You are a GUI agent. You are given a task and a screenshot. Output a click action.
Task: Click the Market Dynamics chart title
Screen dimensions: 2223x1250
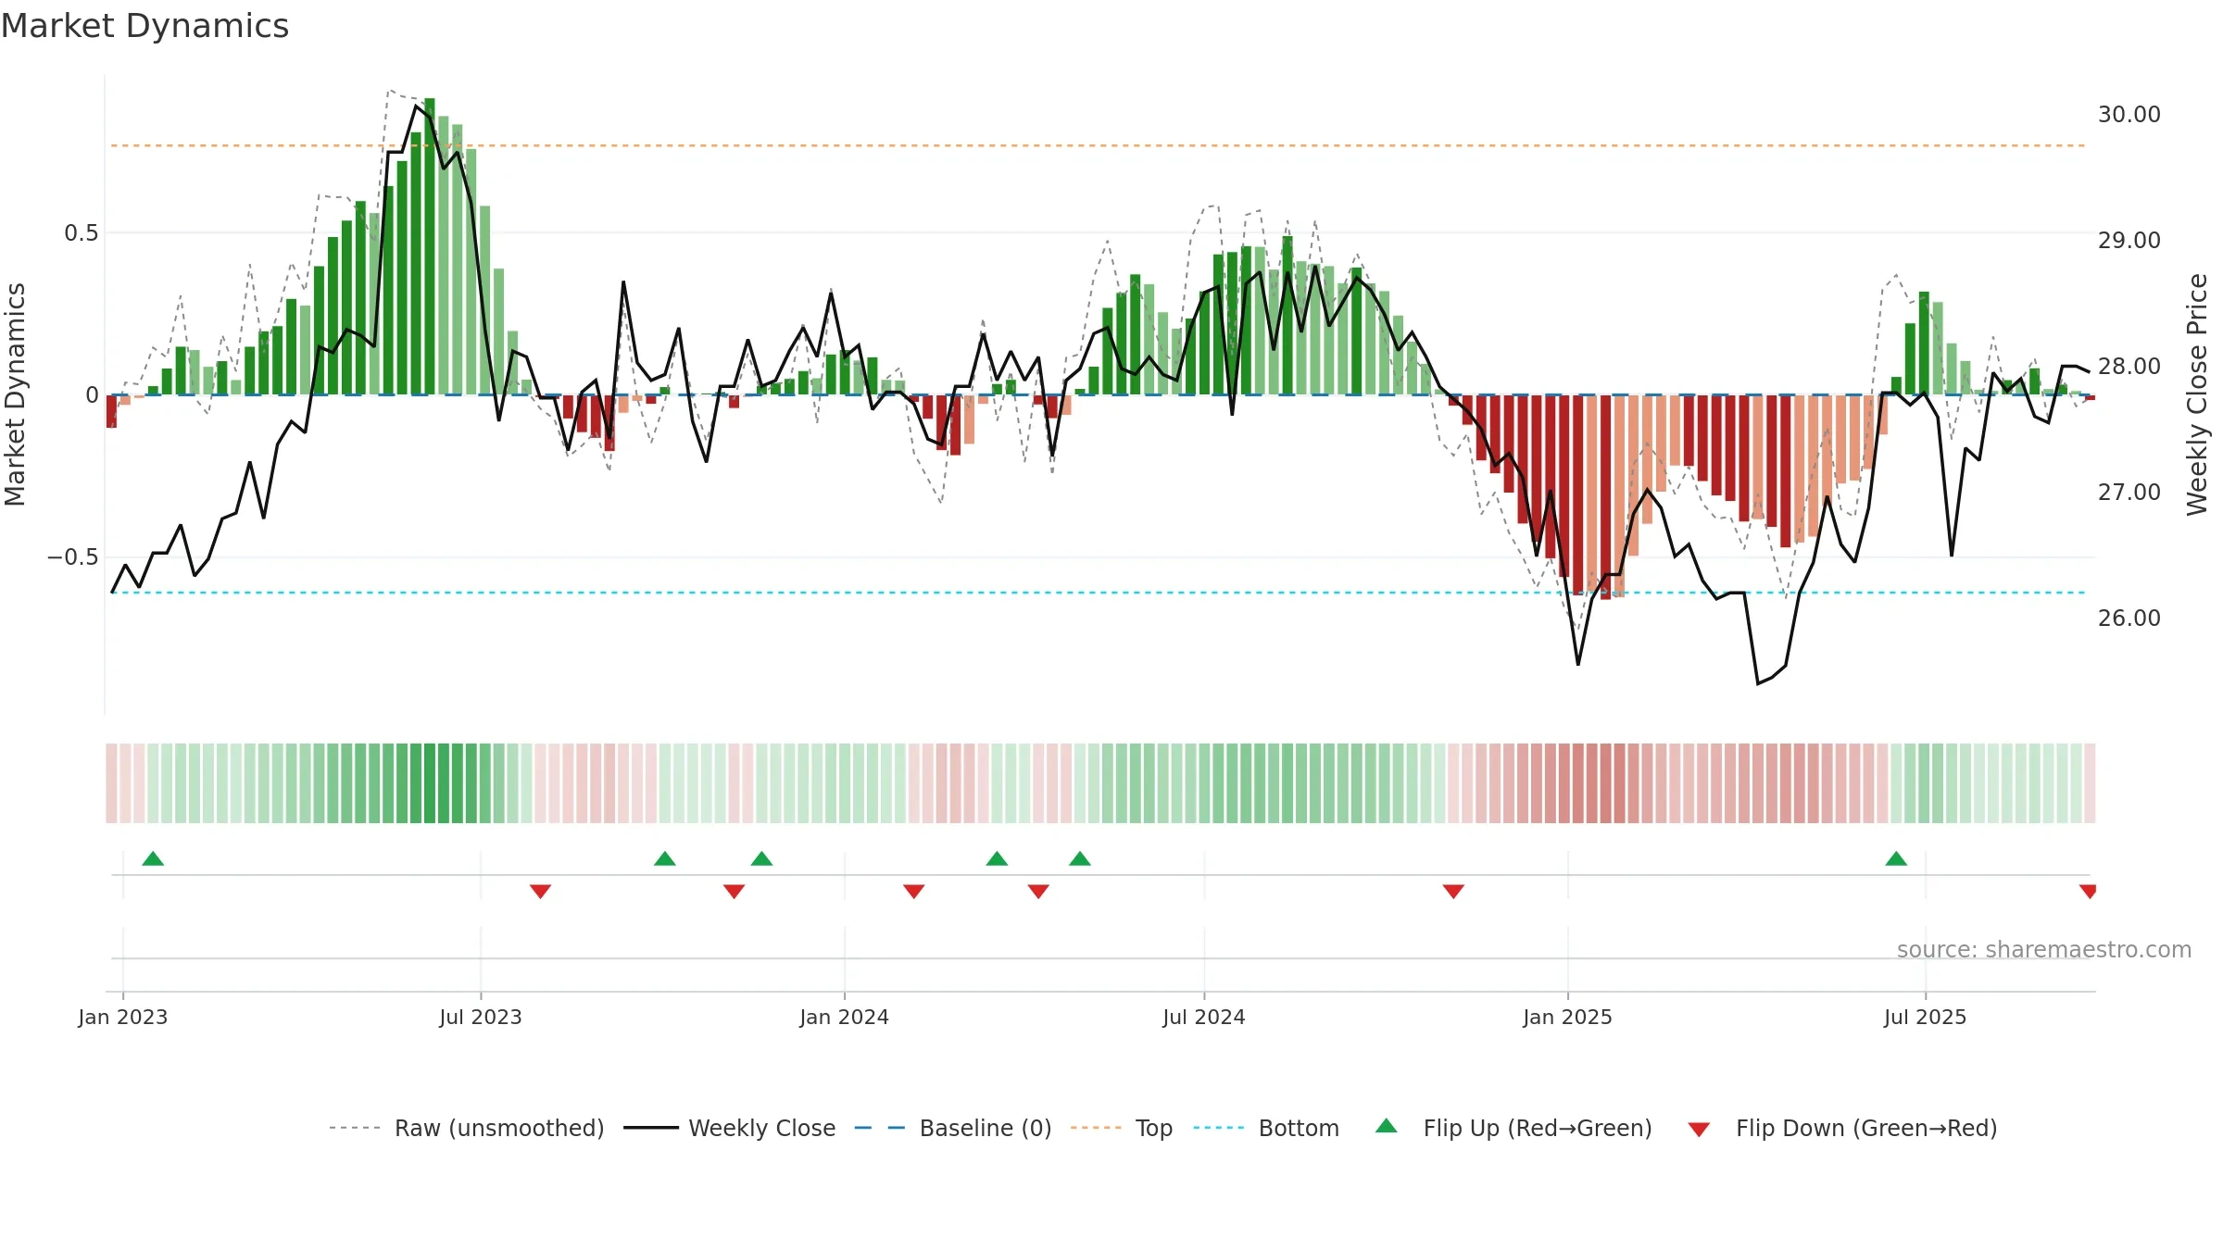[145, 26]
